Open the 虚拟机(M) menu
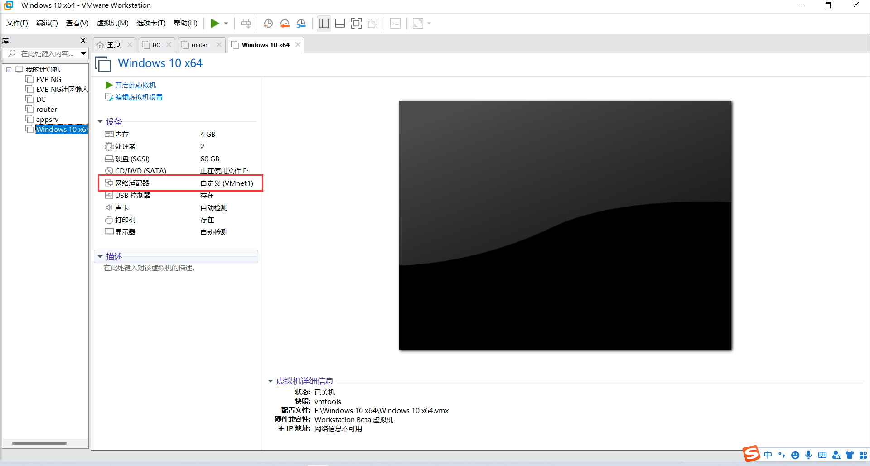The width and height of the screenshot is (870, 466). [x=113, y=23]
